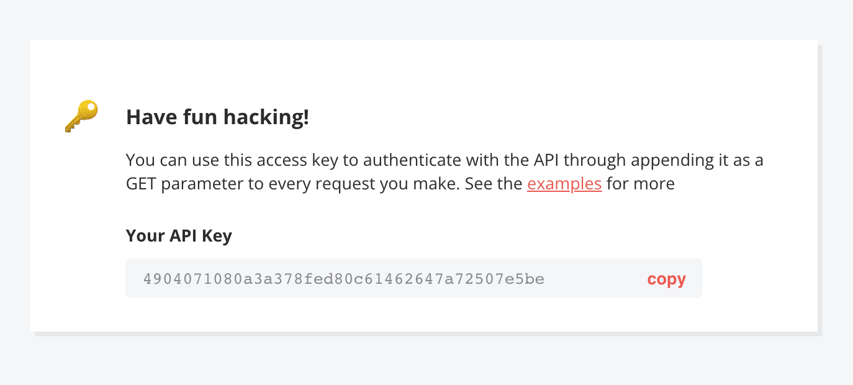853x385 pixels.
Task: Click "for more" after the examples link
Action: point(640,184)
